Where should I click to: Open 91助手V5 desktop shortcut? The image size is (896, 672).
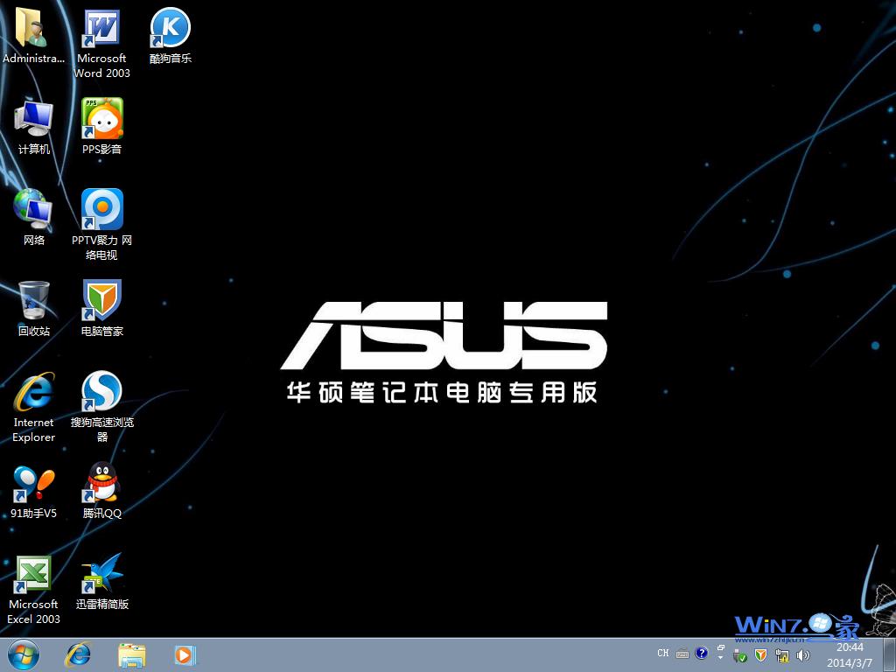(x=33, y=483)
